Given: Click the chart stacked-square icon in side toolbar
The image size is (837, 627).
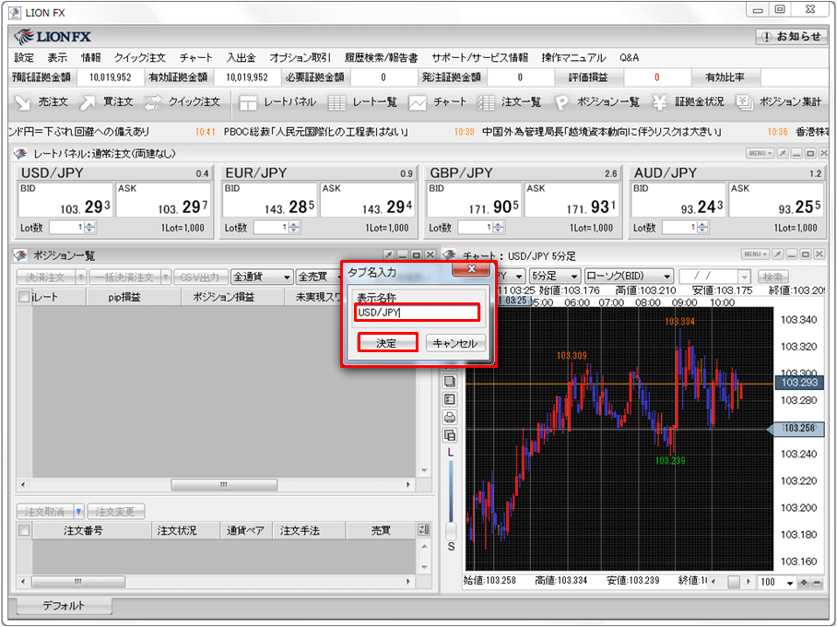Looking at the screenshot, I should click(450, 381).
